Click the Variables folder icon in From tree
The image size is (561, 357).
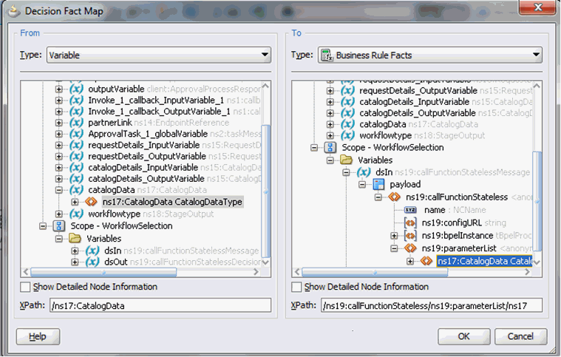tap(75, 238)
